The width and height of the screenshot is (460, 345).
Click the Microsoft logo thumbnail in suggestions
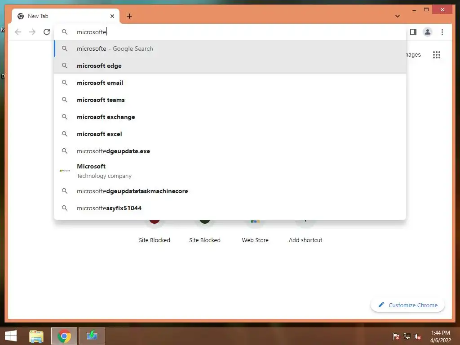coord(65,171)
